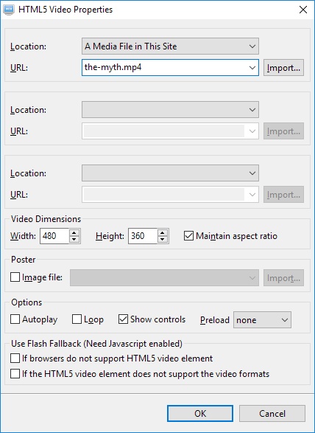Decrease Width using the down spinner arrow
Viewport: 315px width, 433px height.
pos(74,240)
